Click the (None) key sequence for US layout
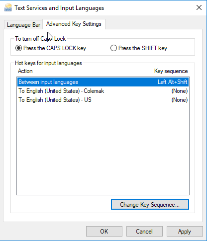Viewport: 207px width, 241px height. [180, 100]
